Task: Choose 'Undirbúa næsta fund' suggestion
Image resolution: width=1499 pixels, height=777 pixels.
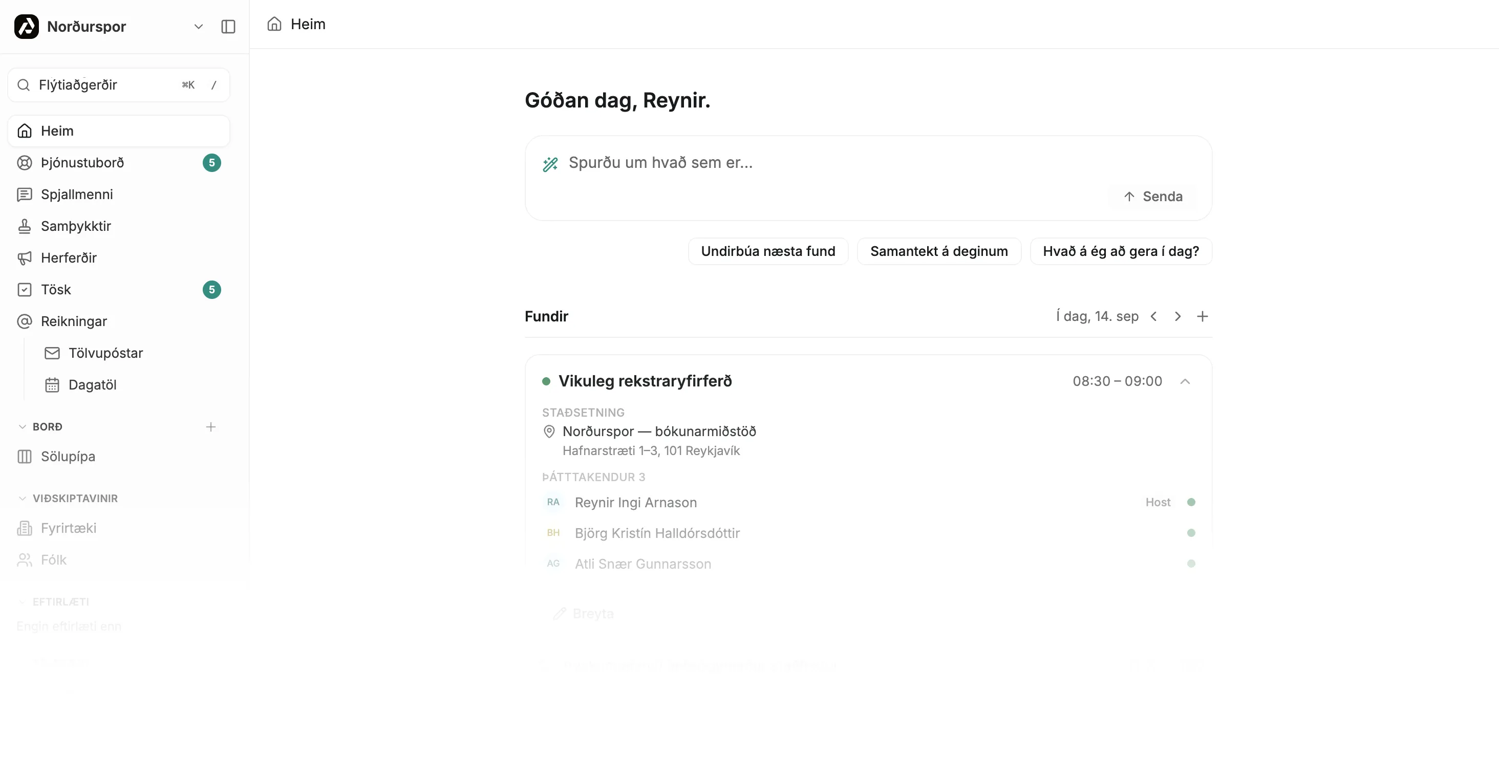Action: pos(768,251)
